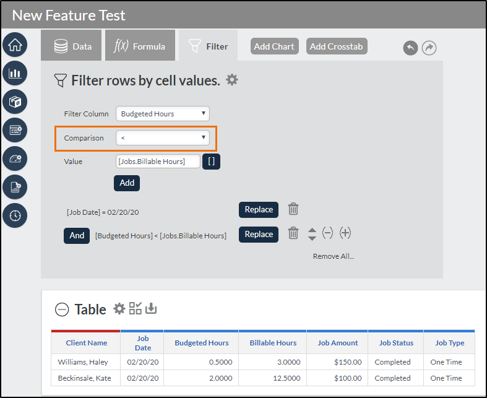Viewport: 487px width, 398px height.
Task: Click the redo arrow icon
Action: [x=429, y=48]
